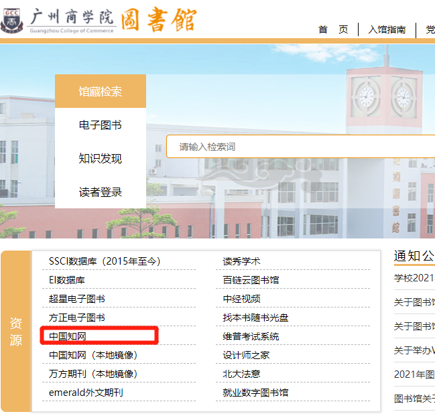Viewport: 435px width, 418px height.
Task: Open the 入馆指南 menu item
Action: tap(387, 29)
